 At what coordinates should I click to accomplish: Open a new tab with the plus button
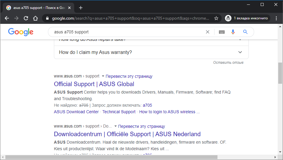[81, 8]
